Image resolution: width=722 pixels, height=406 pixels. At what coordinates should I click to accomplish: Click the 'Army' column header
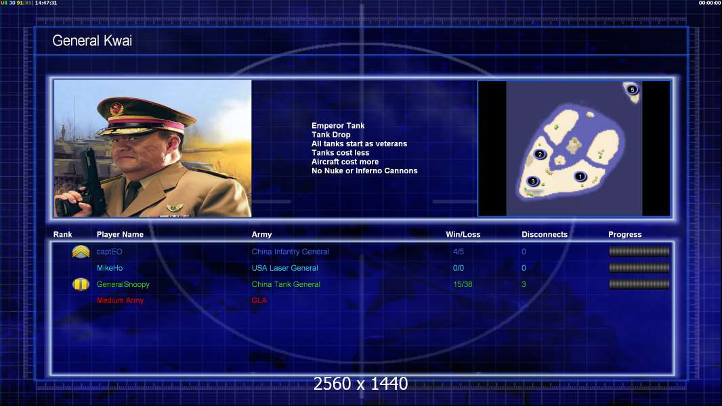pyautogui.click(x=261, y=235)
